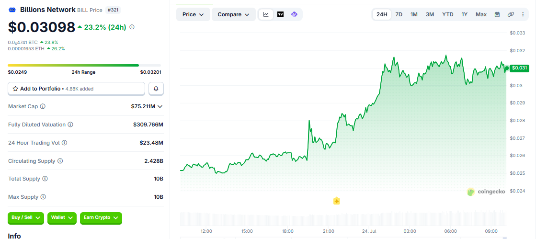Open the Earn Crypto dropdown
536x239 pixels.
[x=101, y=217]
